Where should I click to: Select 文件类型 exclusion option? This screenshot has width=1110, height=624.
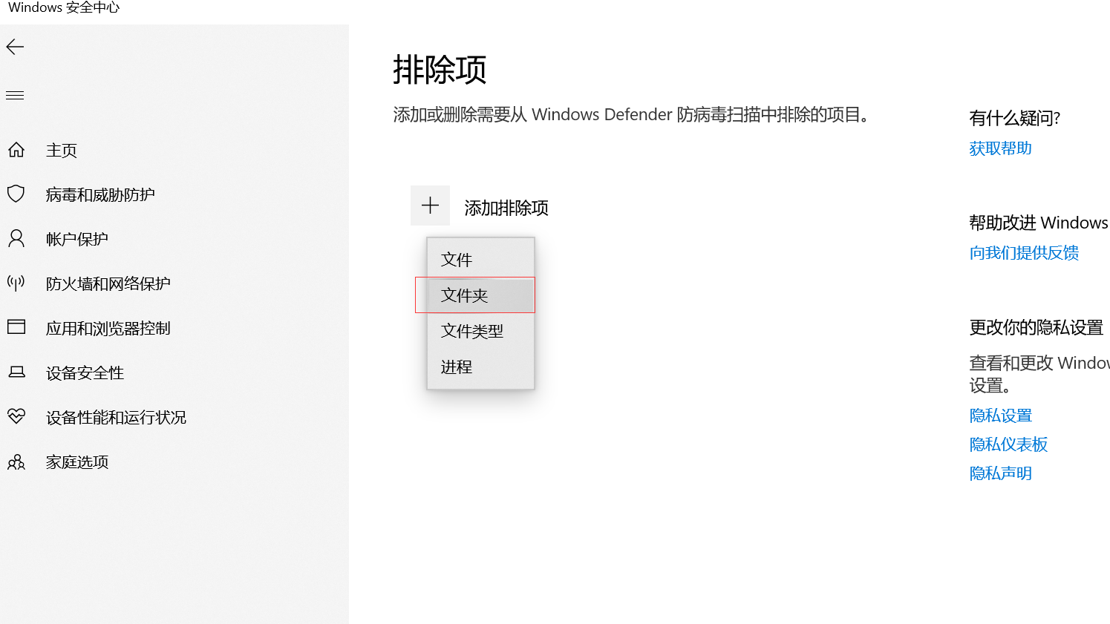[x=472, y=331]
